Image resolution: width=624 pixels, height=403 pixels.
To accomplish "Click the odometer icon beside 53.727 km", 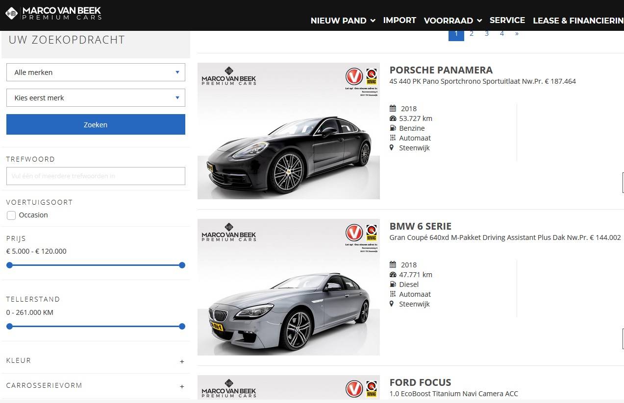I will 393,119.
